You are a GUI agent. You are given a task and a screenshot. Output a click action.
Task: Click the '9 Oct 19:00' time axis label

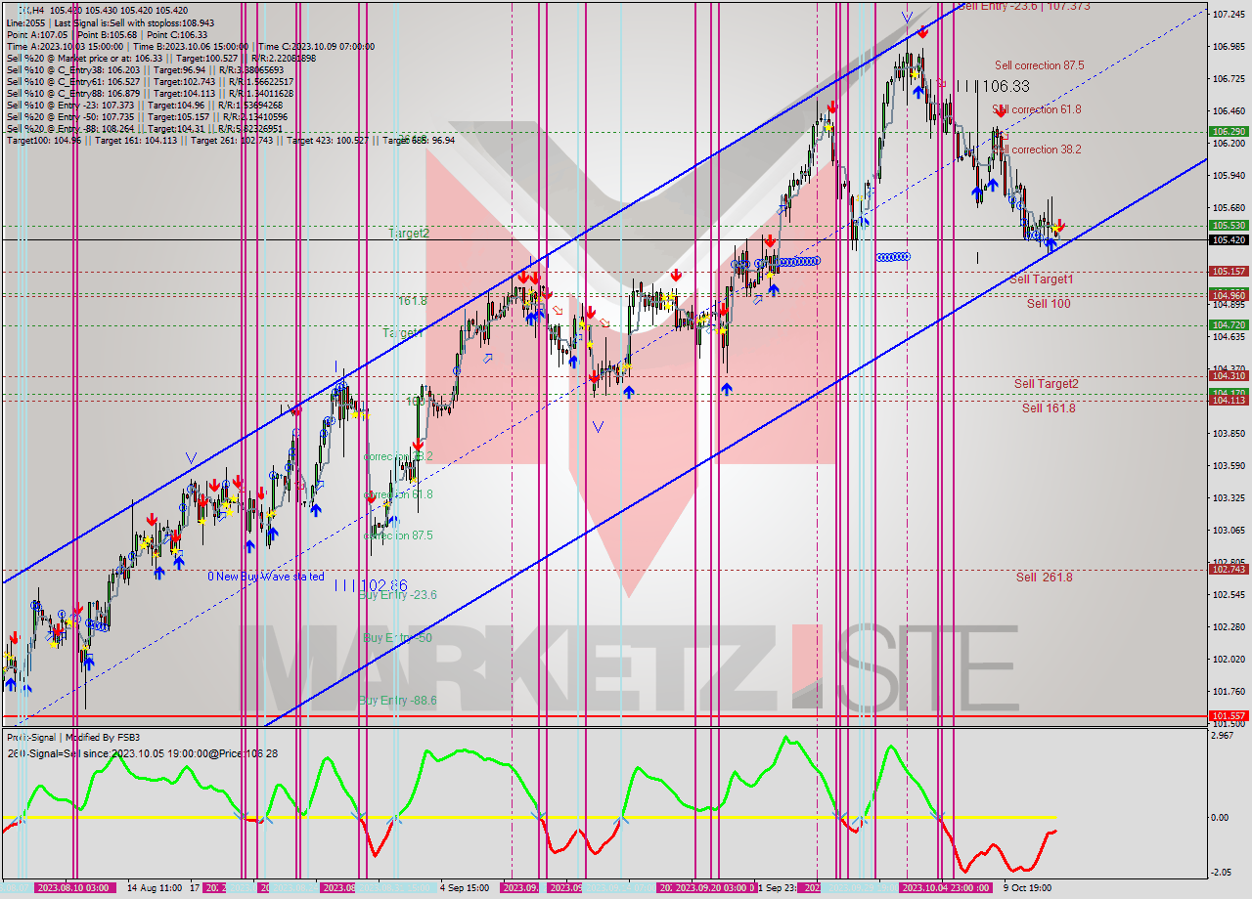1027,888
